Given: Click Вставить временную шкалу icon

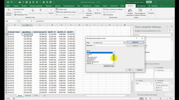Looking at the screenshot, I should (56, 12).
